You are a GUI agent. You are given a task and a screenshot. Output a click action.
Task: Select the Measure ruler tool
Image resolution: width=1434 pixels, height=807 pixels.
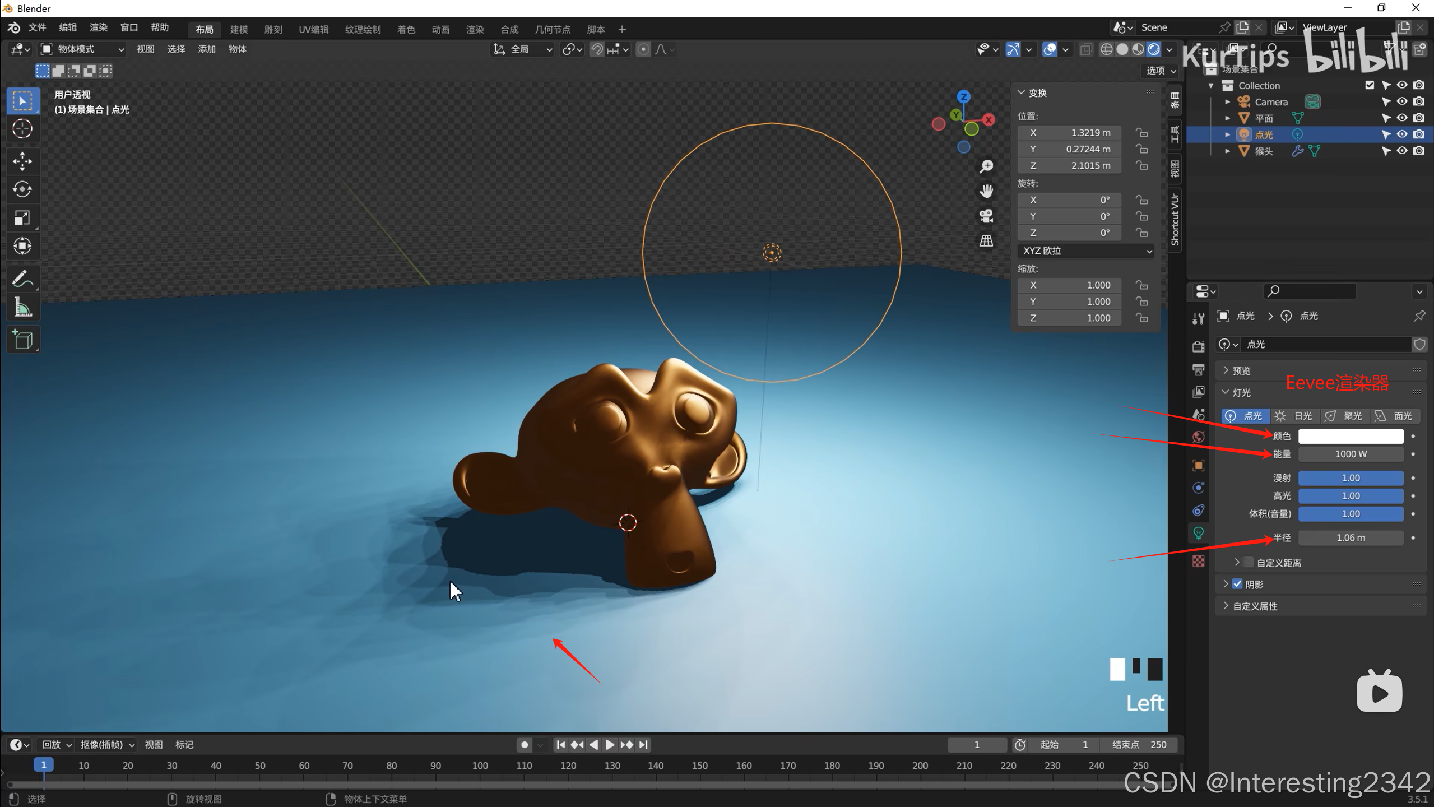pos(22,307)
